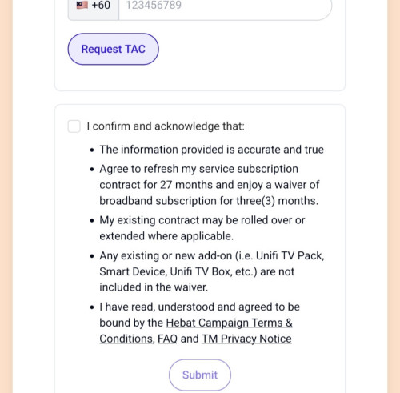
Task: Open the +60 country code selector
Action: click(x=94, y=6)
